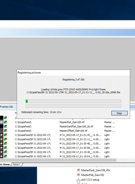Click the file list horizontal scrollbar

[x=58, y=160]
